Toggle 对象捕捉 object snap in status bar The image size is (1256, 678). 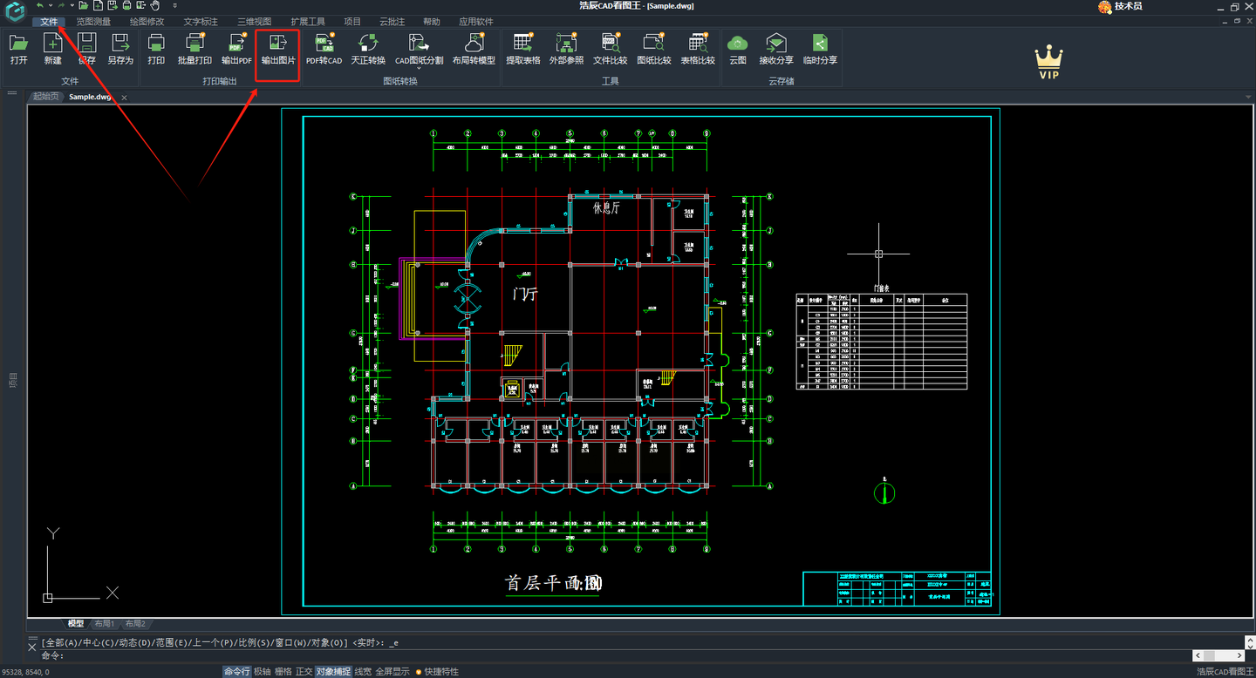coord(333,672)
